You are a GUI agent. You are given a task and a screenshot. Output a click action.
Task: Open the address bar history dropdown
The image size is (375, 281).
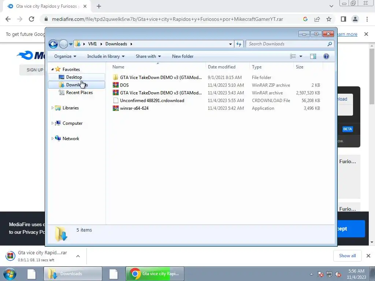click(x=230, y=44)
